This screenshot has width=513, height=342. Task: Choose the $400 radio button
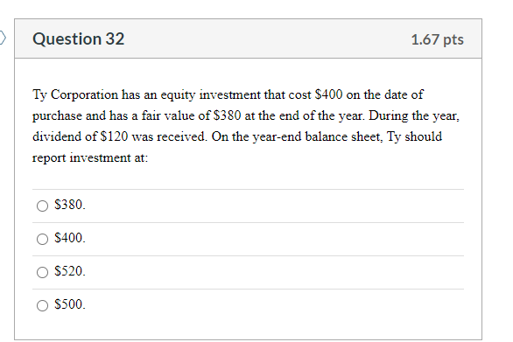coord(42,239)
